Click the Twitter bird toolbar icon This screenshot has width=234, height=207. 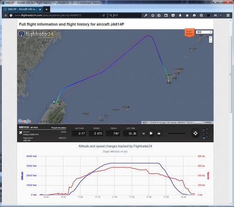pyautogui.click(x=208, y=15)
